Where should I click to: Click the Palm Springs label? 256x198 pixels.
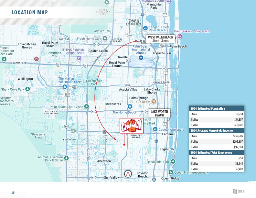139,98
